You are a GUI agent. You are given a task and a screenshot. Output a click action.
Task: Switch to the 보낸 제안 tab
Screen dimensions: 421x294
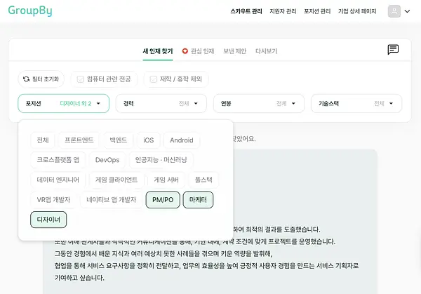(234, 51)
